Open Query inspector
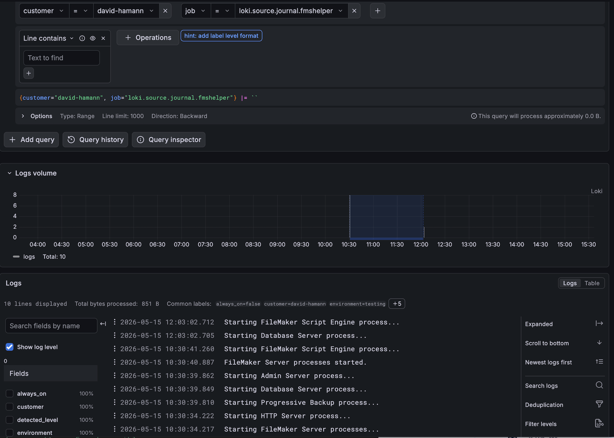614x438 pixels. click(169, 139)
